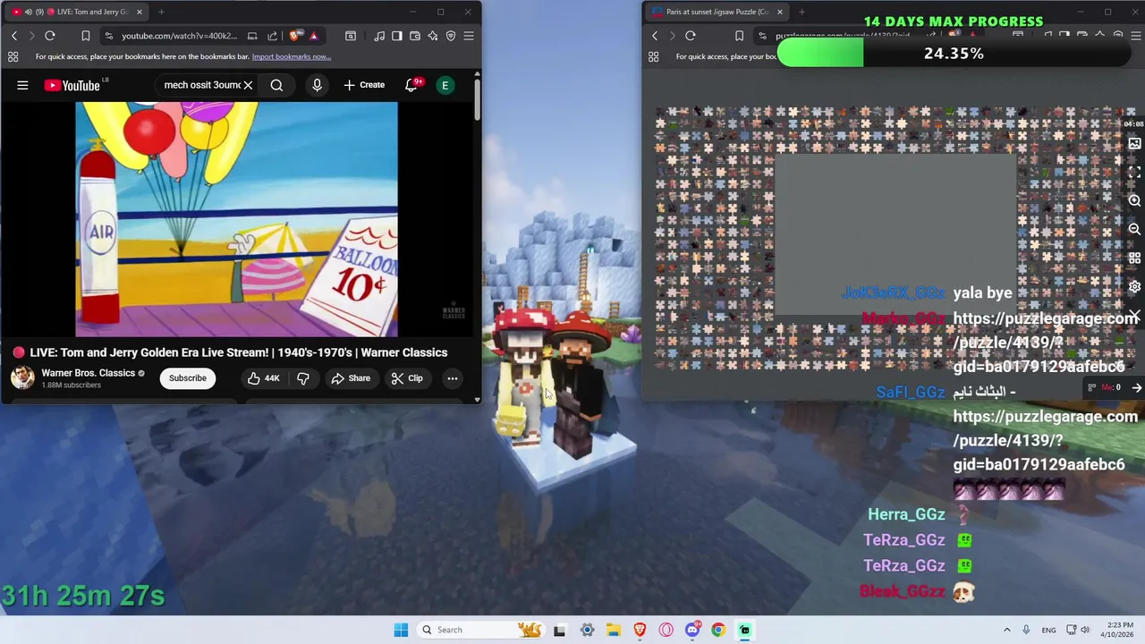Switch ENG input language in tray
This screenshot has width=1145, height=644.
click(1048, 630)
